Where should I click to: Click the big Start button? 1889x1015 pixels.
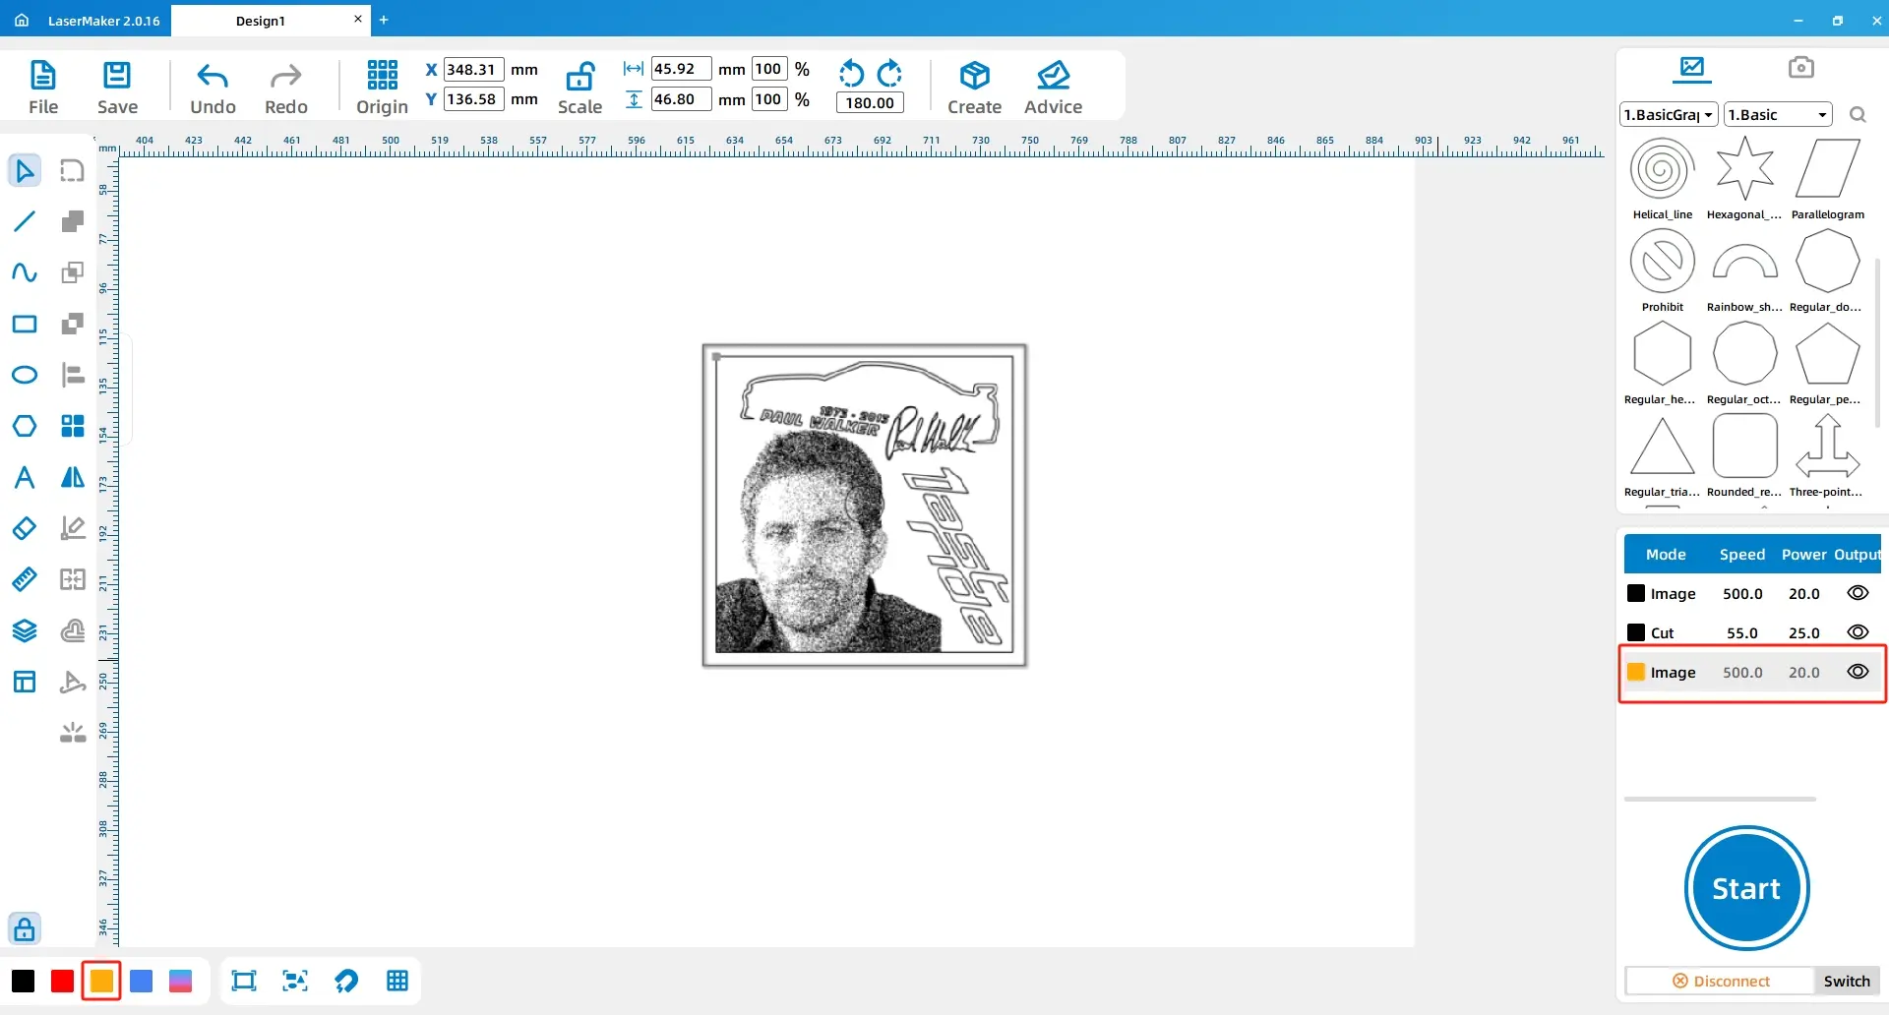[x=1746, y=888]
